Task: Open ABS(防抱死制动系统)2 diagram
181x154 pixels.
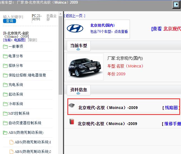Action: tap(33, 151)
